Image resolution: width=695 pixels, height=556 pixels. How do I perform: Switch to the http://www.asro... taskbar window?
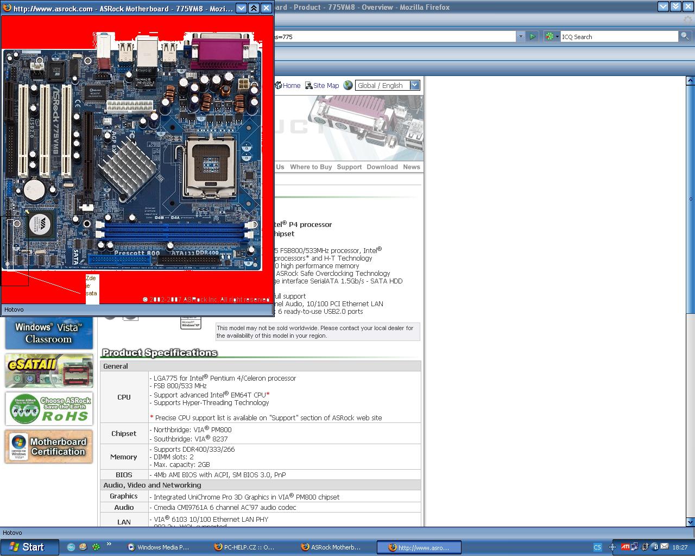[419, 547]
